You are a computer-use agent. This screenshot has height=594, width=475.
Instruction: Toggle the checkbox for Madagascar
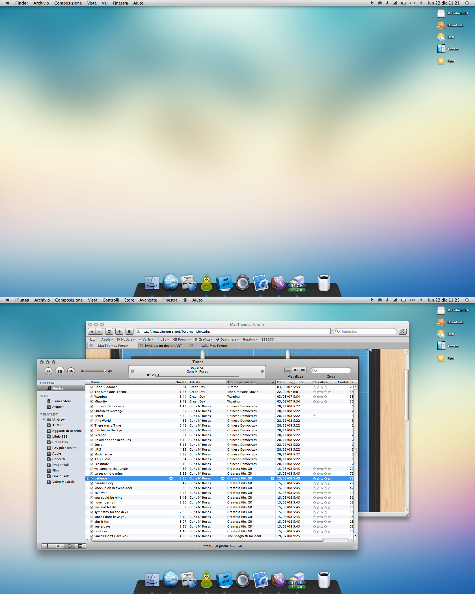pyautogui.click(x=92, y=454)
